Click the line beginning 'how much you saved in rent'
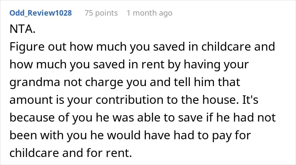Image resolution: width=296 pixels, height=165 pixels. (129, 65)
